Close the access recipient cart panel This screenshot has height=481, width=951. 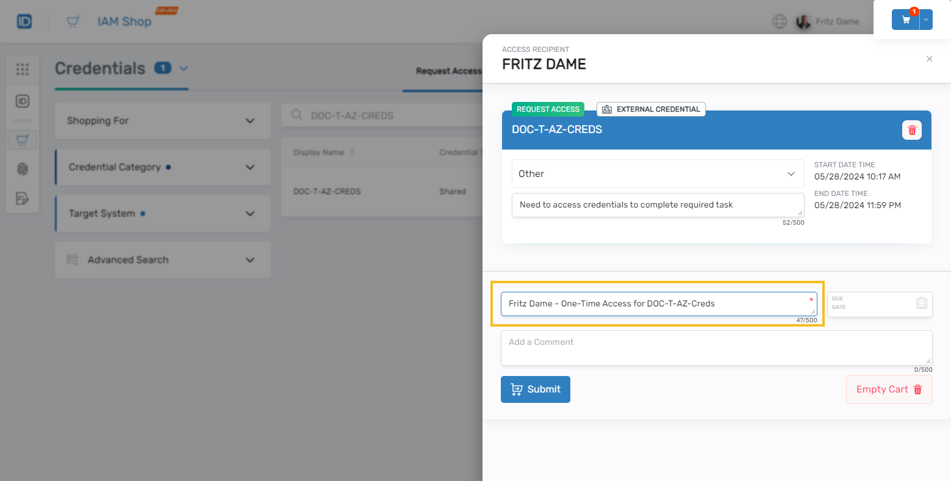click(929, 59)
